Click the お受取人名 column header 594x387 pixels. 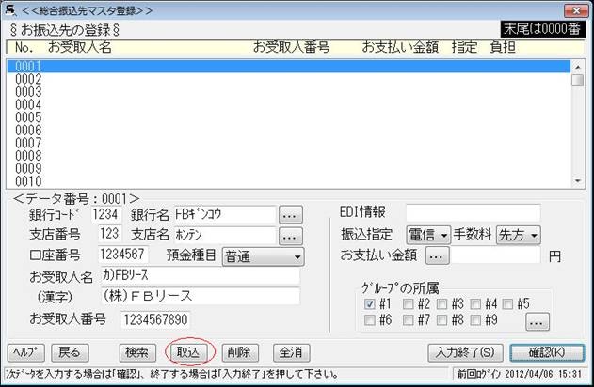pyautogui.click(x=80, y=47)
